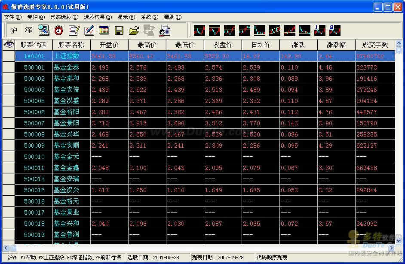Select the fourth candlestick pattern icon
The height and width of the screenshot is (264, 405).
[245, 30]
